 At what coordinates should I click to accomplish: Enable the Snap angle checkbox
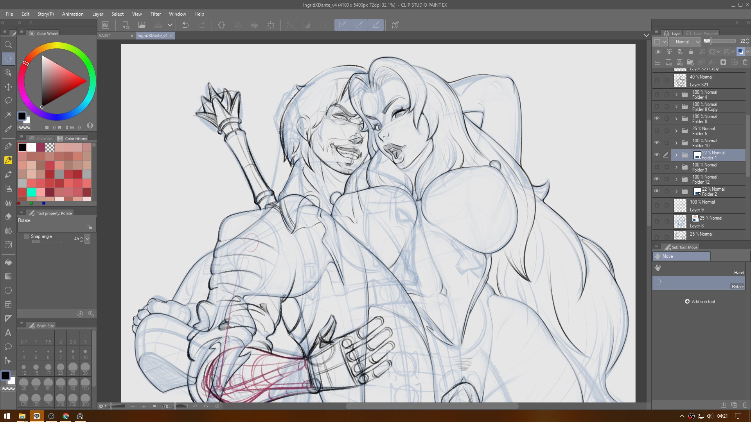point(27,236)
